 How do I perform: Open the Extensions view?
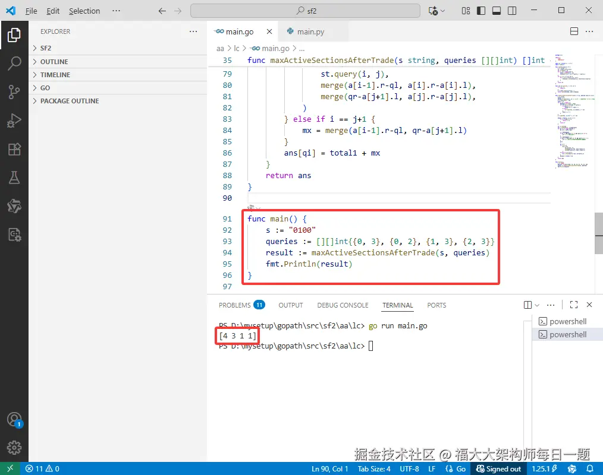[14, 149]
